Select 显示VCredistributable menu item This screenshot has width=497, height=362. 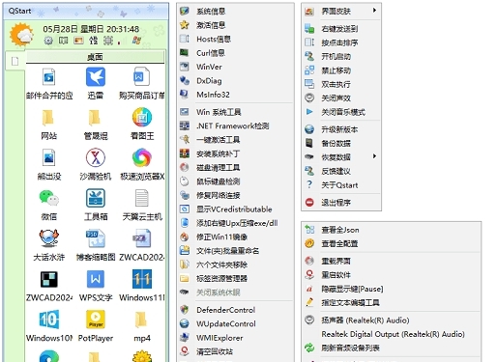pyautogui.click(x=235, y=209)
